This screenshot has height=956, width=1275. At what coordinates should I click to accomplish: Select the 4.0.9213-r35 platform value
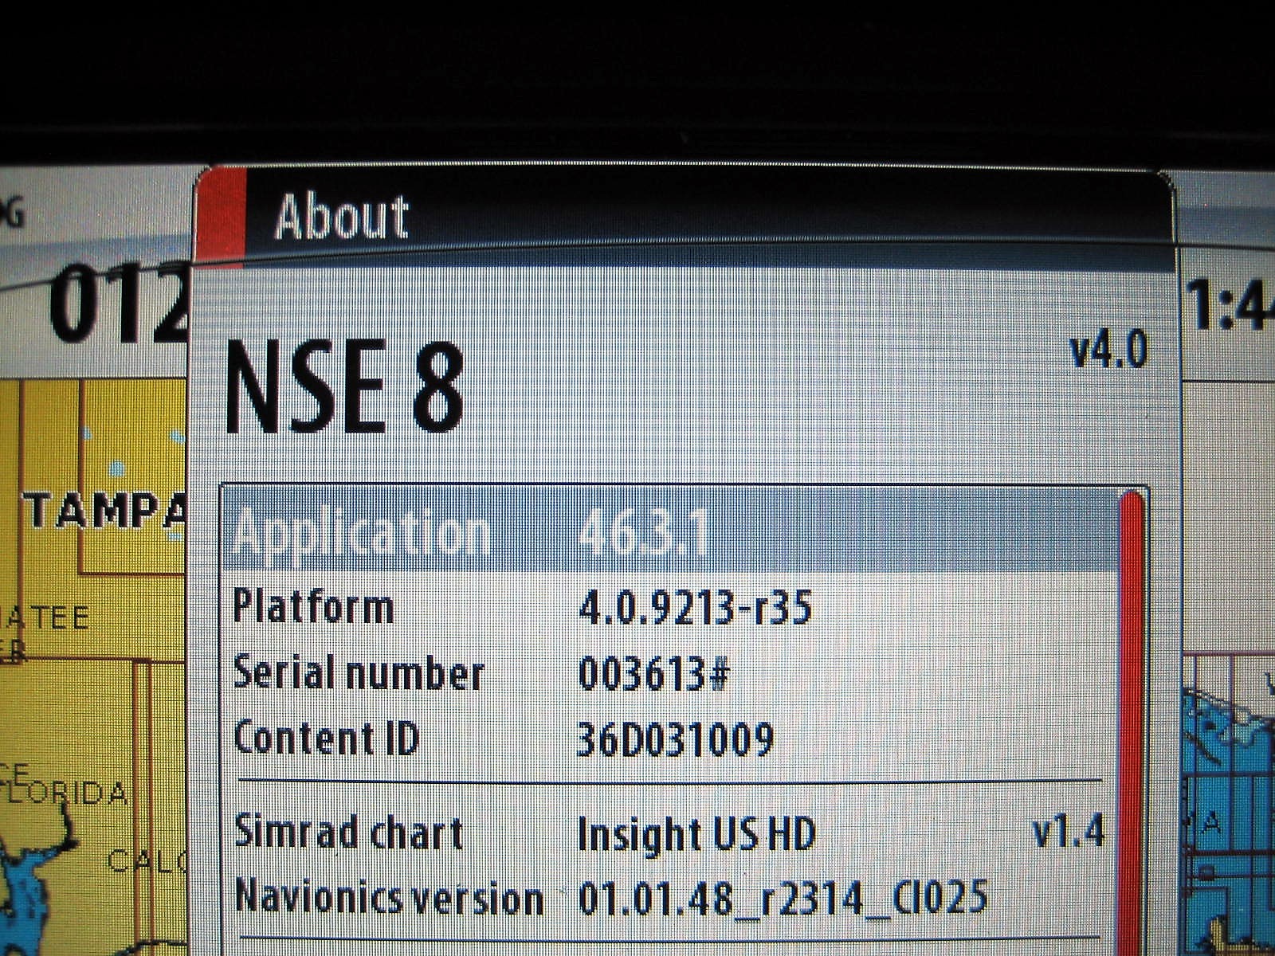(695, 608)
